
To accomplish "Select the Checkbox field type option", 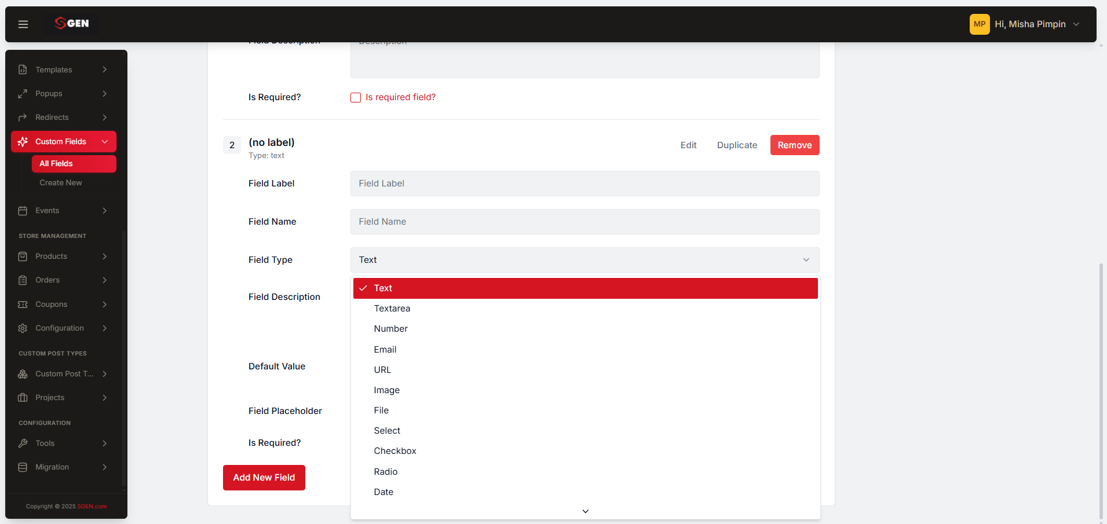I will 585,451.
